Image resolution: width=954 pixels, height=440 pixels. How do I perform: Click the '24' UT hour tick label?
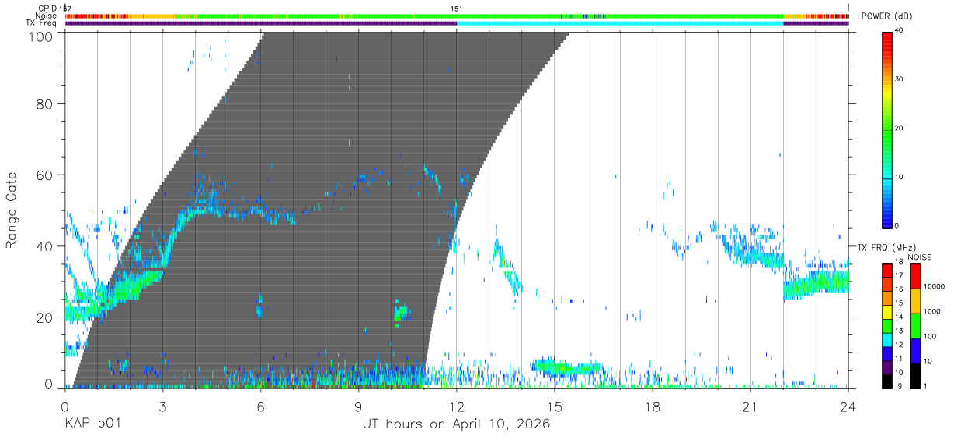[x=848, y=406]
